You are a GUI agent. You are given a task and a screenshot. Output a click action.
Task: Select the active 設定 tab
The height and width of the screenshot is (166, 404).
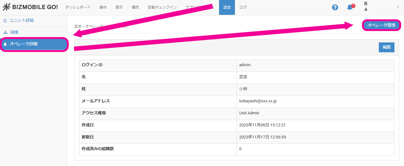tap(227, 7)
